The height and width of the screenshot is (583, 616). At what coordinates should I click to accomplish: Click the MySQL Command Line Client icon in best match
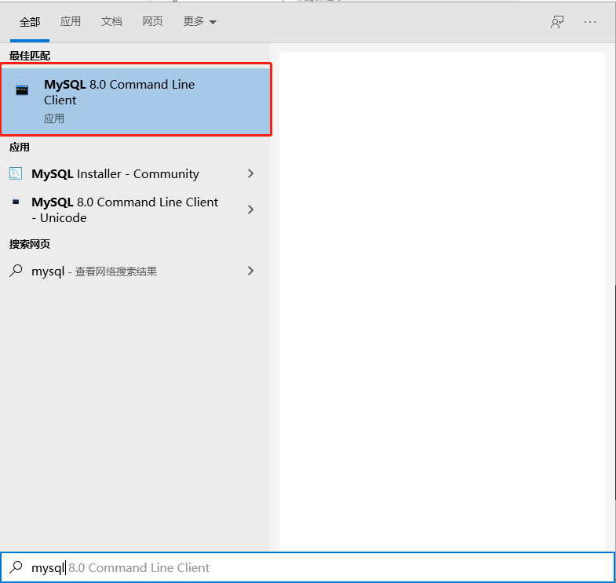point(22,90)
